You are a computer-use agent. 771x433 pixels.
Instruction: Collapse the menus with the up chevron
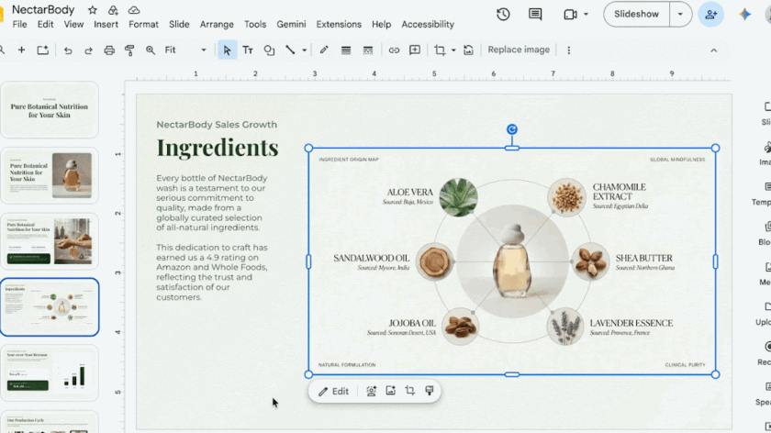[x=713, y=50]
